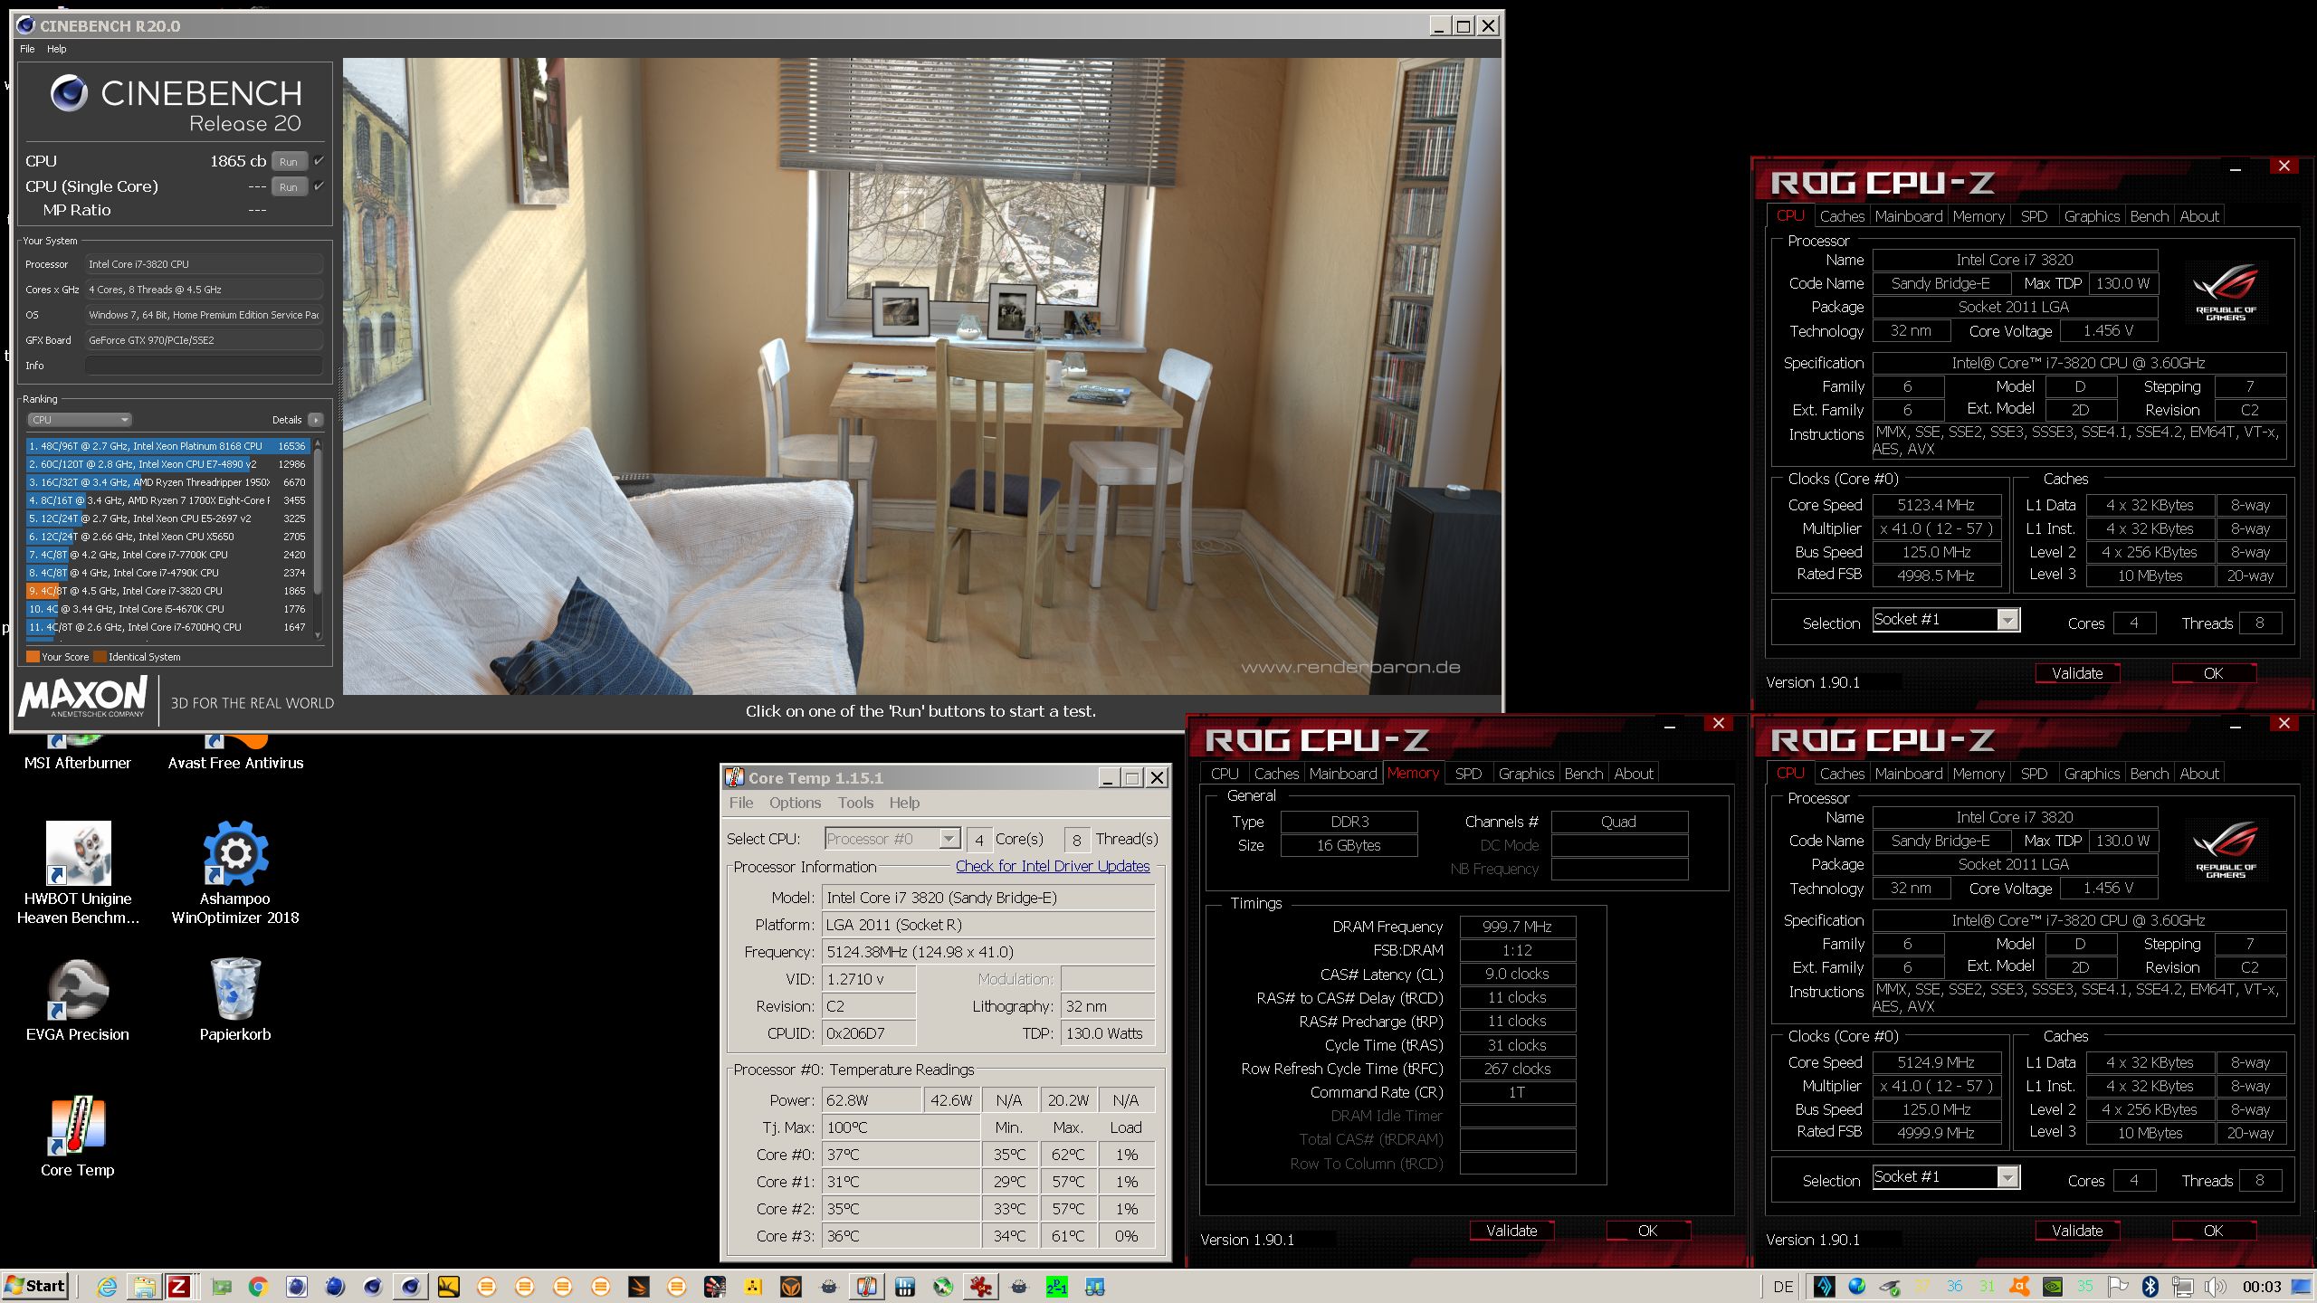Click the system clock showing 00:03
The width and height of the screenshot is (2317, 1303).
pyautogui.click(x=2261, y=1287)
